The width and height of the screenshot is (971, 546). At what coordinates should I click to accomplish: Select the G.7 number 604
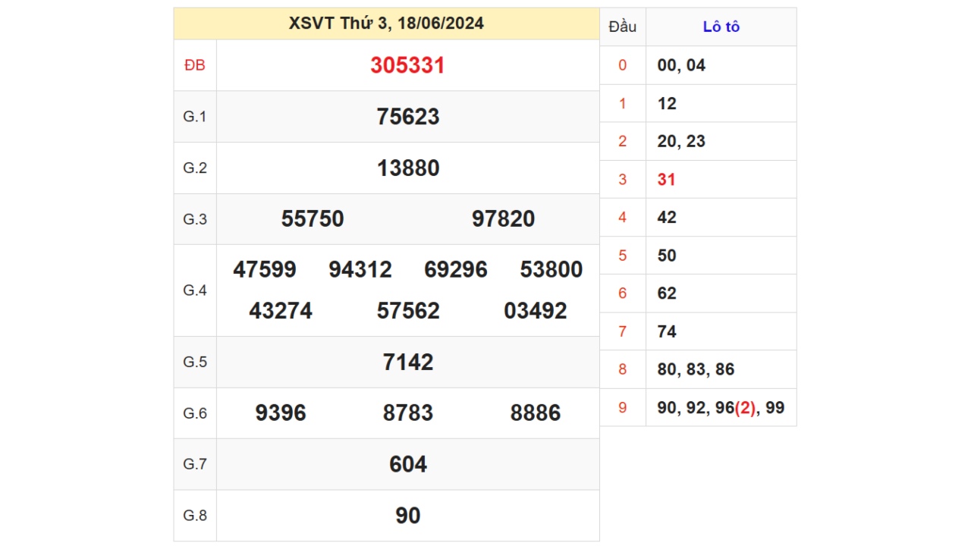point(408,464)
